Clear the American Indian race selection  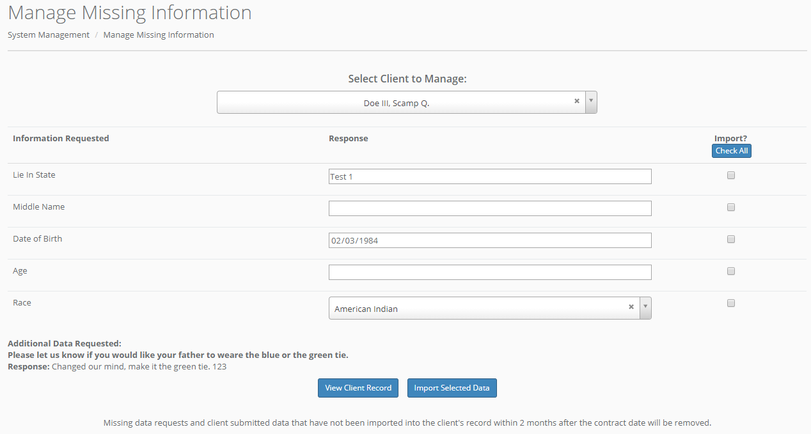[x=631, y=307]
